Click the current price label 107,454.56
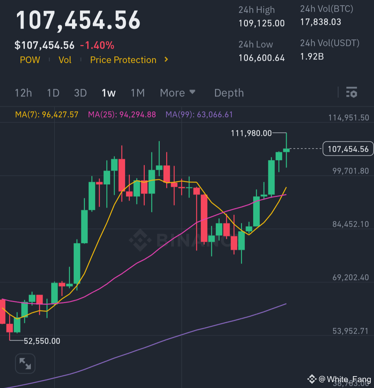Screen dimensions: 374x388 point(348,149)
